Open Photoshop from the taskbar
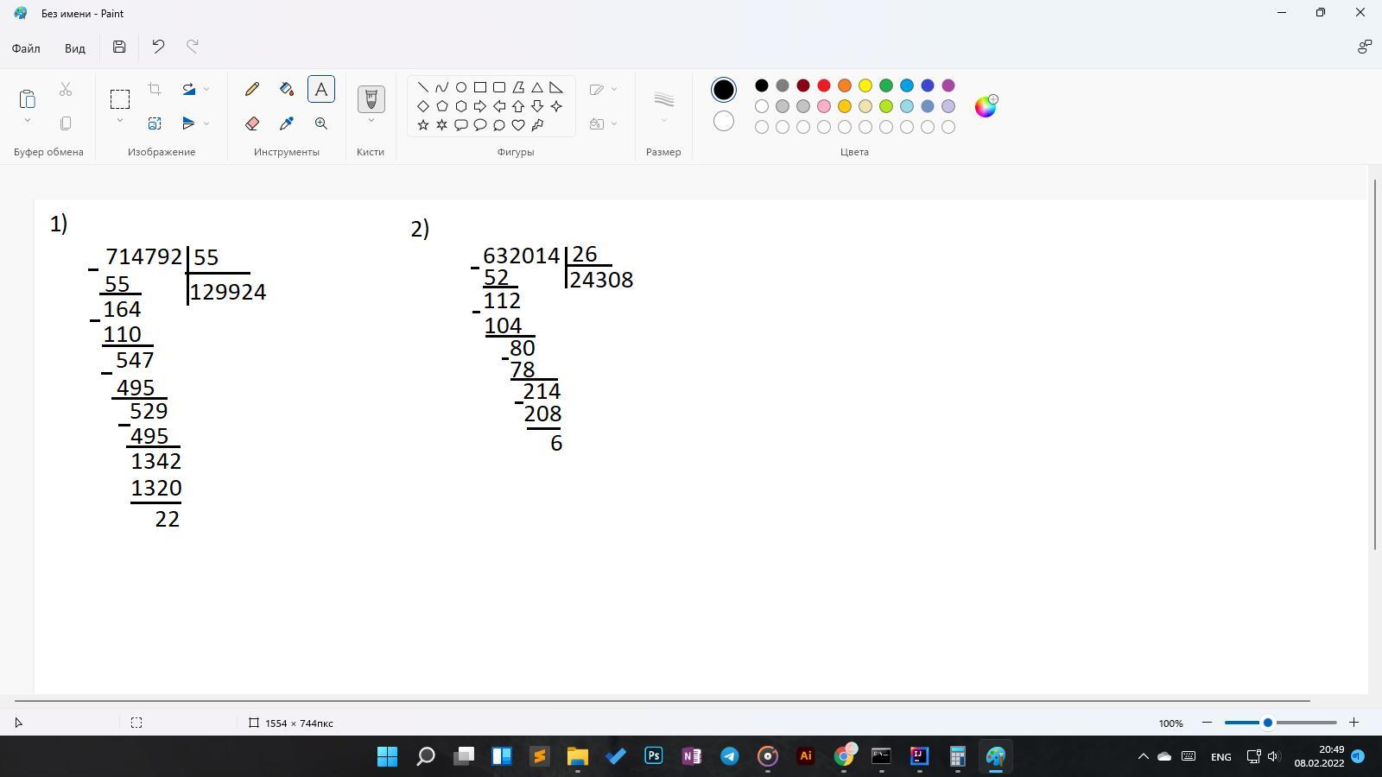The image size is (1382, 777). pos(654,756)
